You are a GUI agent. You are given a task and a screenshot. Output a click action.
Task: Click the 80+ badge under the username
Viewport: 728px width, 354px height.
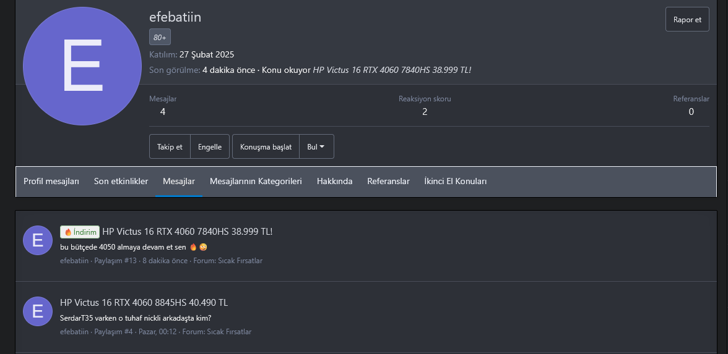click(160, 37)
